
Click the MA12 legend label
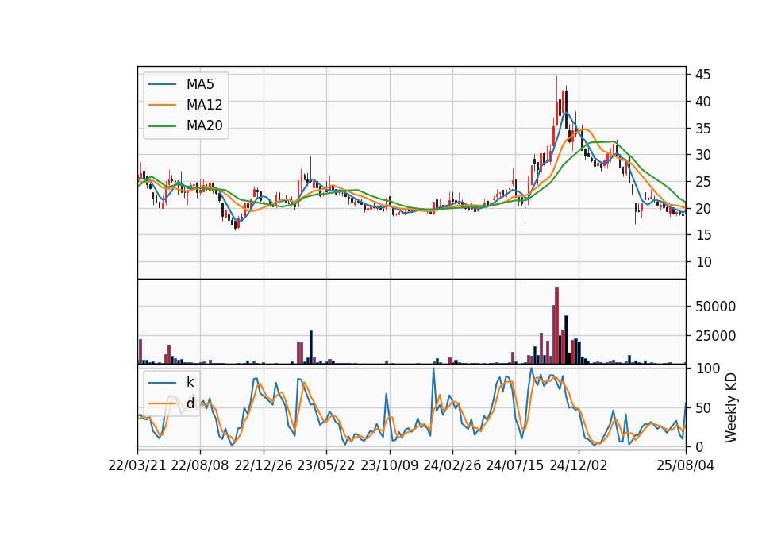tap(205, 105)
